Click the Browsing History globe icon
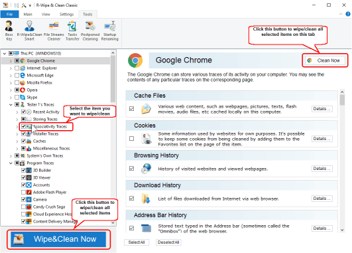This screenshot has height=253, width=352. (146, 169)
